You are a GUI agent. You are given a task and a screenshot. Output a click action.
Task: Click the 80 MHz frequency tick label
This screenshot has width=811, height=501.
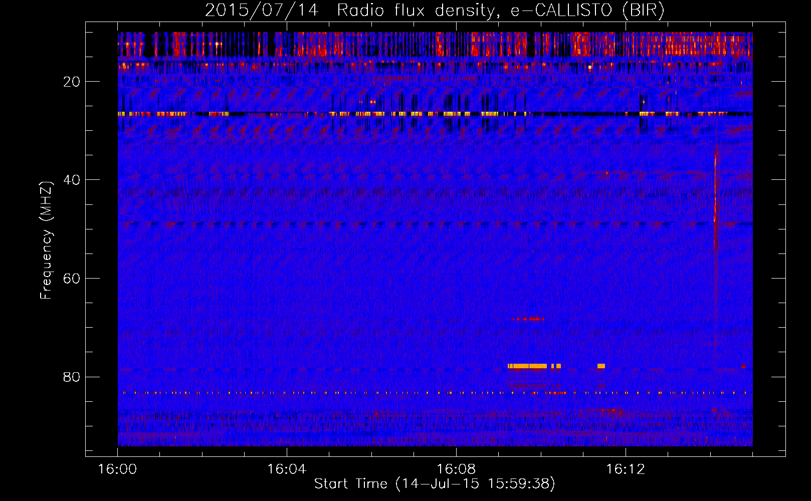(x=72, y=377)
